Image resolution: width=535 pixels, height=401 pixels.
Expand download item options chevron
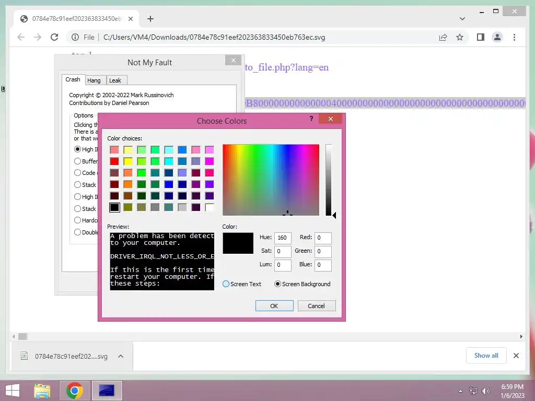coord(121,356)
